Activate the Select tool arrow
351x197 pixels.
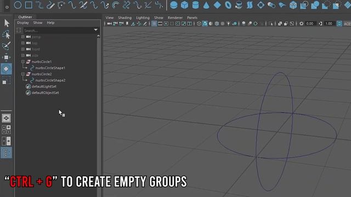coord(7,23)
